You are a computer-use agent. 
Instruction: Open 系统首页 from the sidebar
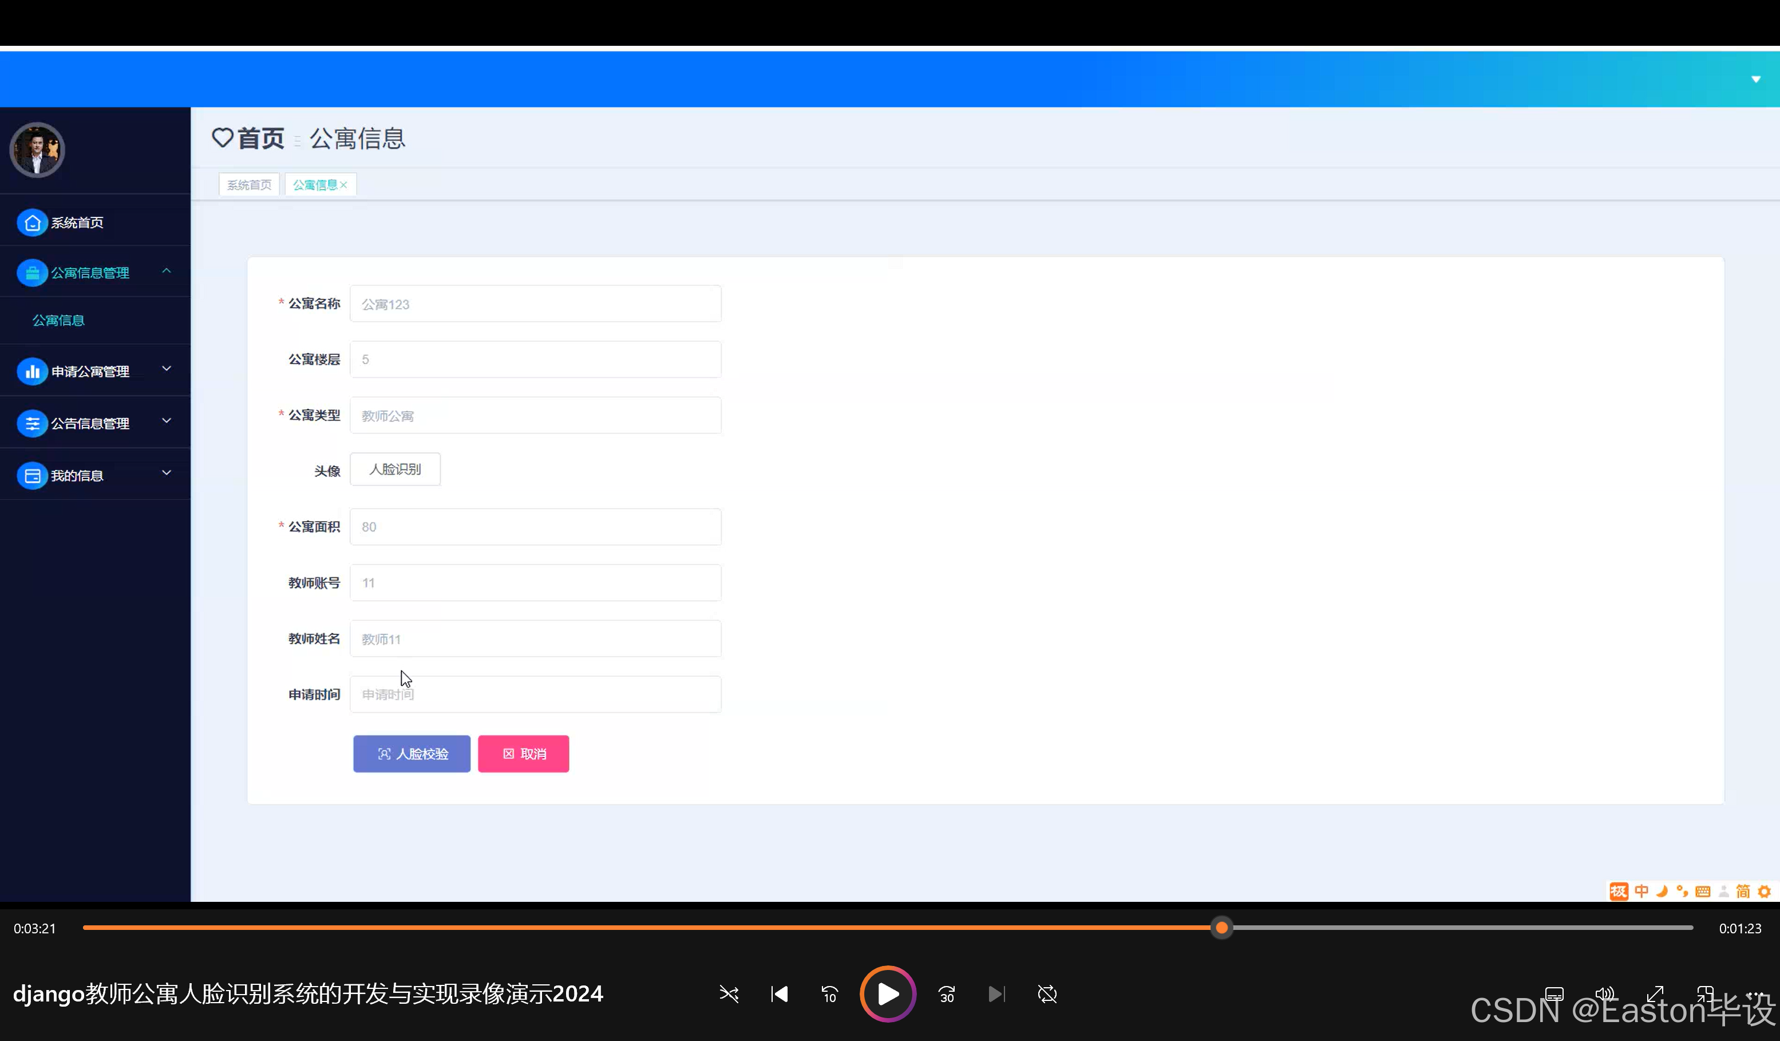94,223
